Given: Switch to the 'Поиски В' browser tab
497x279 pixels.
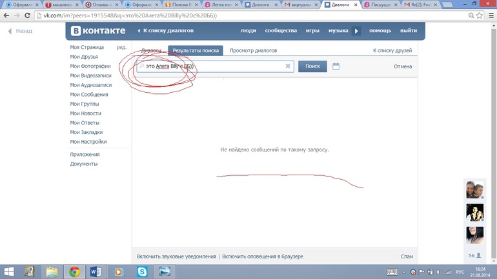Looking at the screenshot, I should point(181,5).
